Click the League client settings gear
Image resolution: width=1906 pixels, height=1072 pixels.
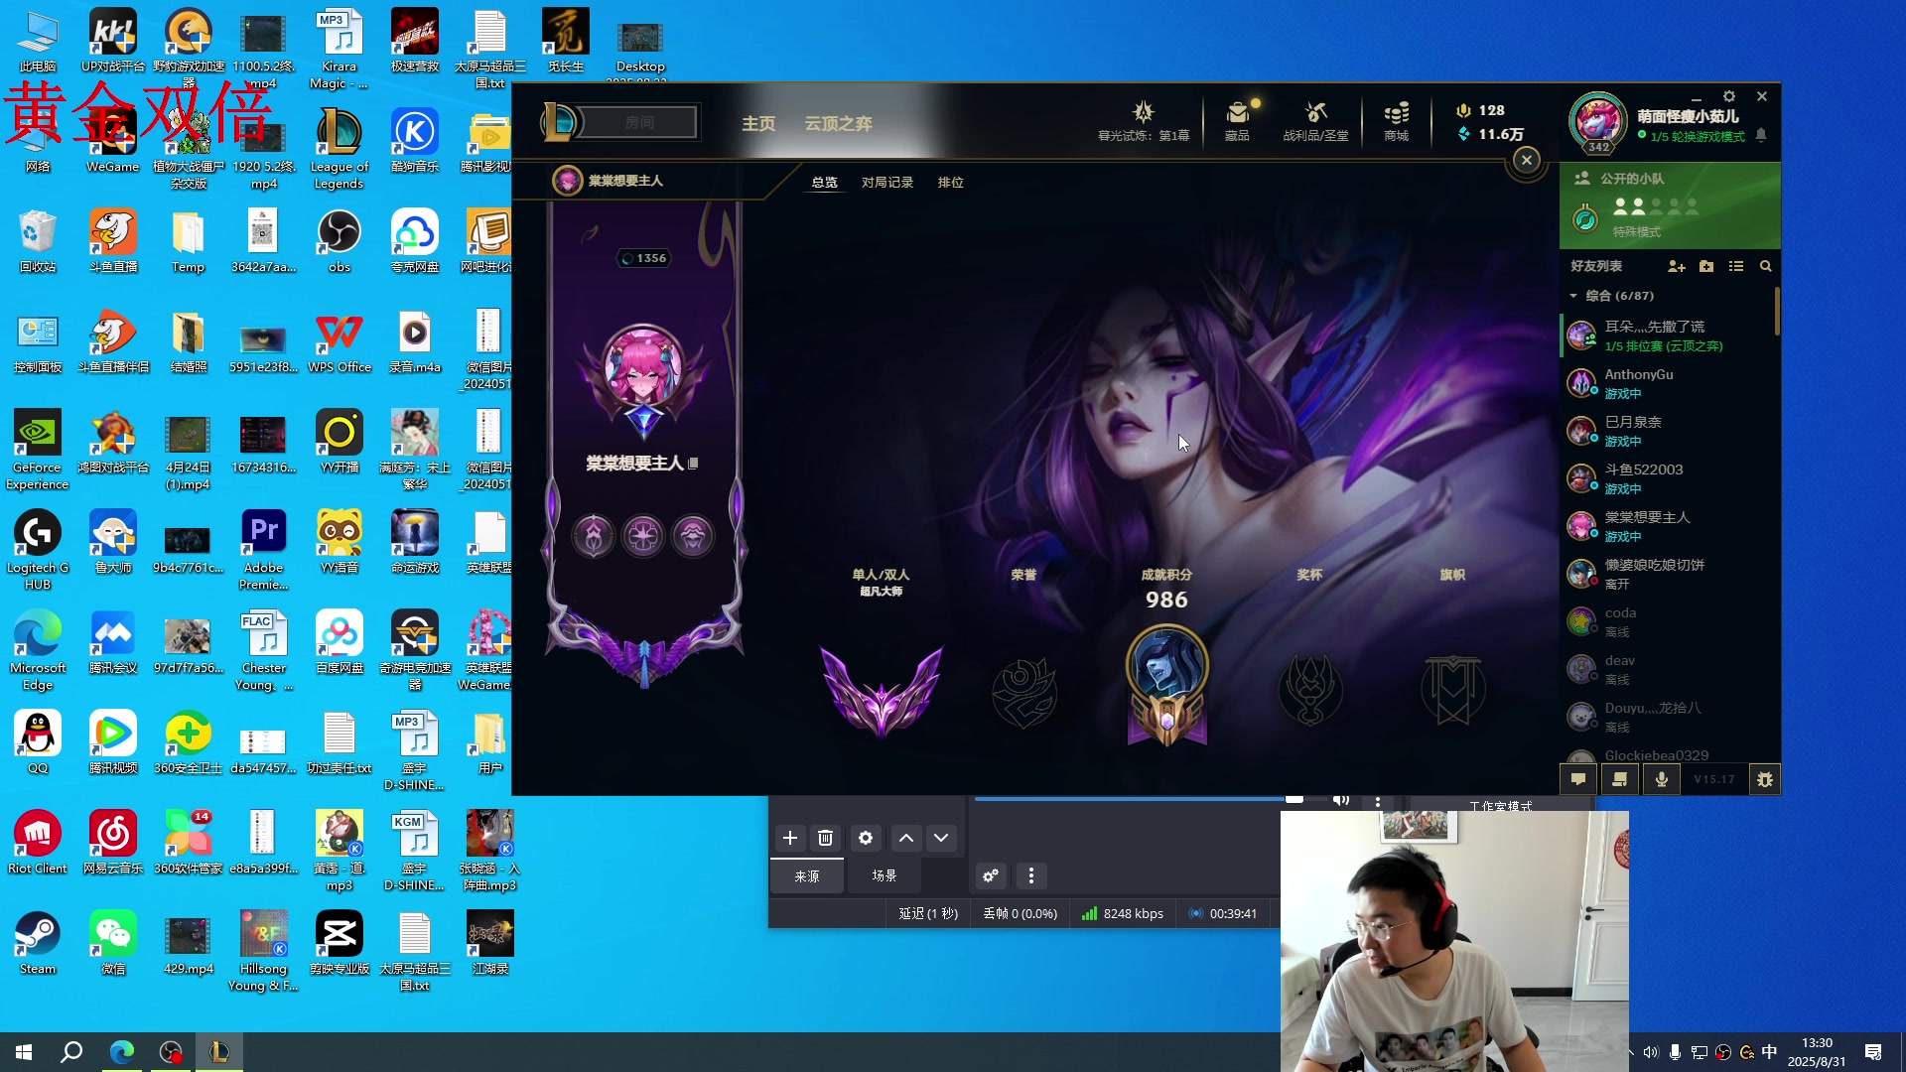click(1729, 96)
